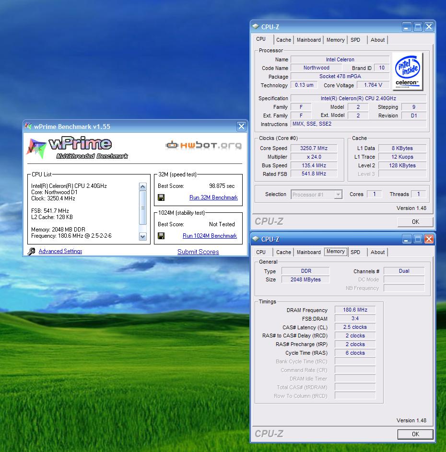Click the save icon beside Run 1024M Benchmark

coord(161,236)
